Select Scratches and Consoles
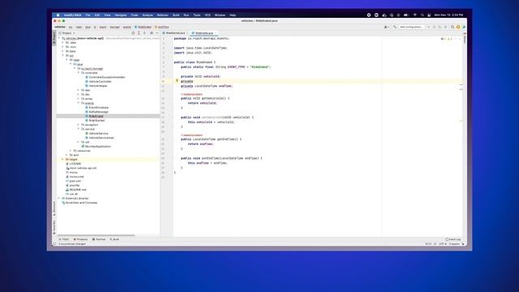The height and width of the screenshot is (292, 519). coord(81,203)
